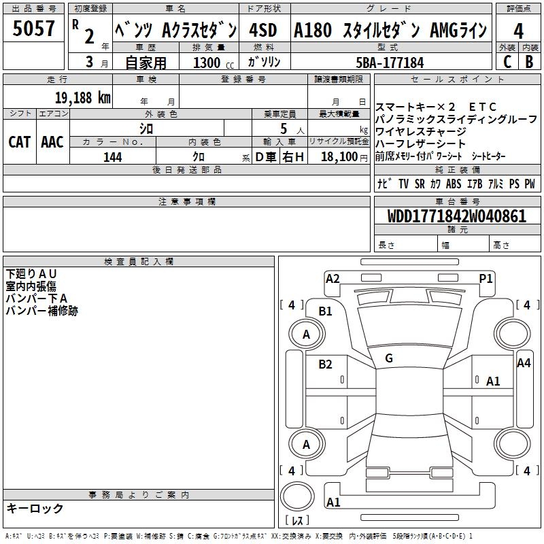The image size is (544, 544).
Task: Click the damage code legend at the bottom
Action: tap(239, 536)
